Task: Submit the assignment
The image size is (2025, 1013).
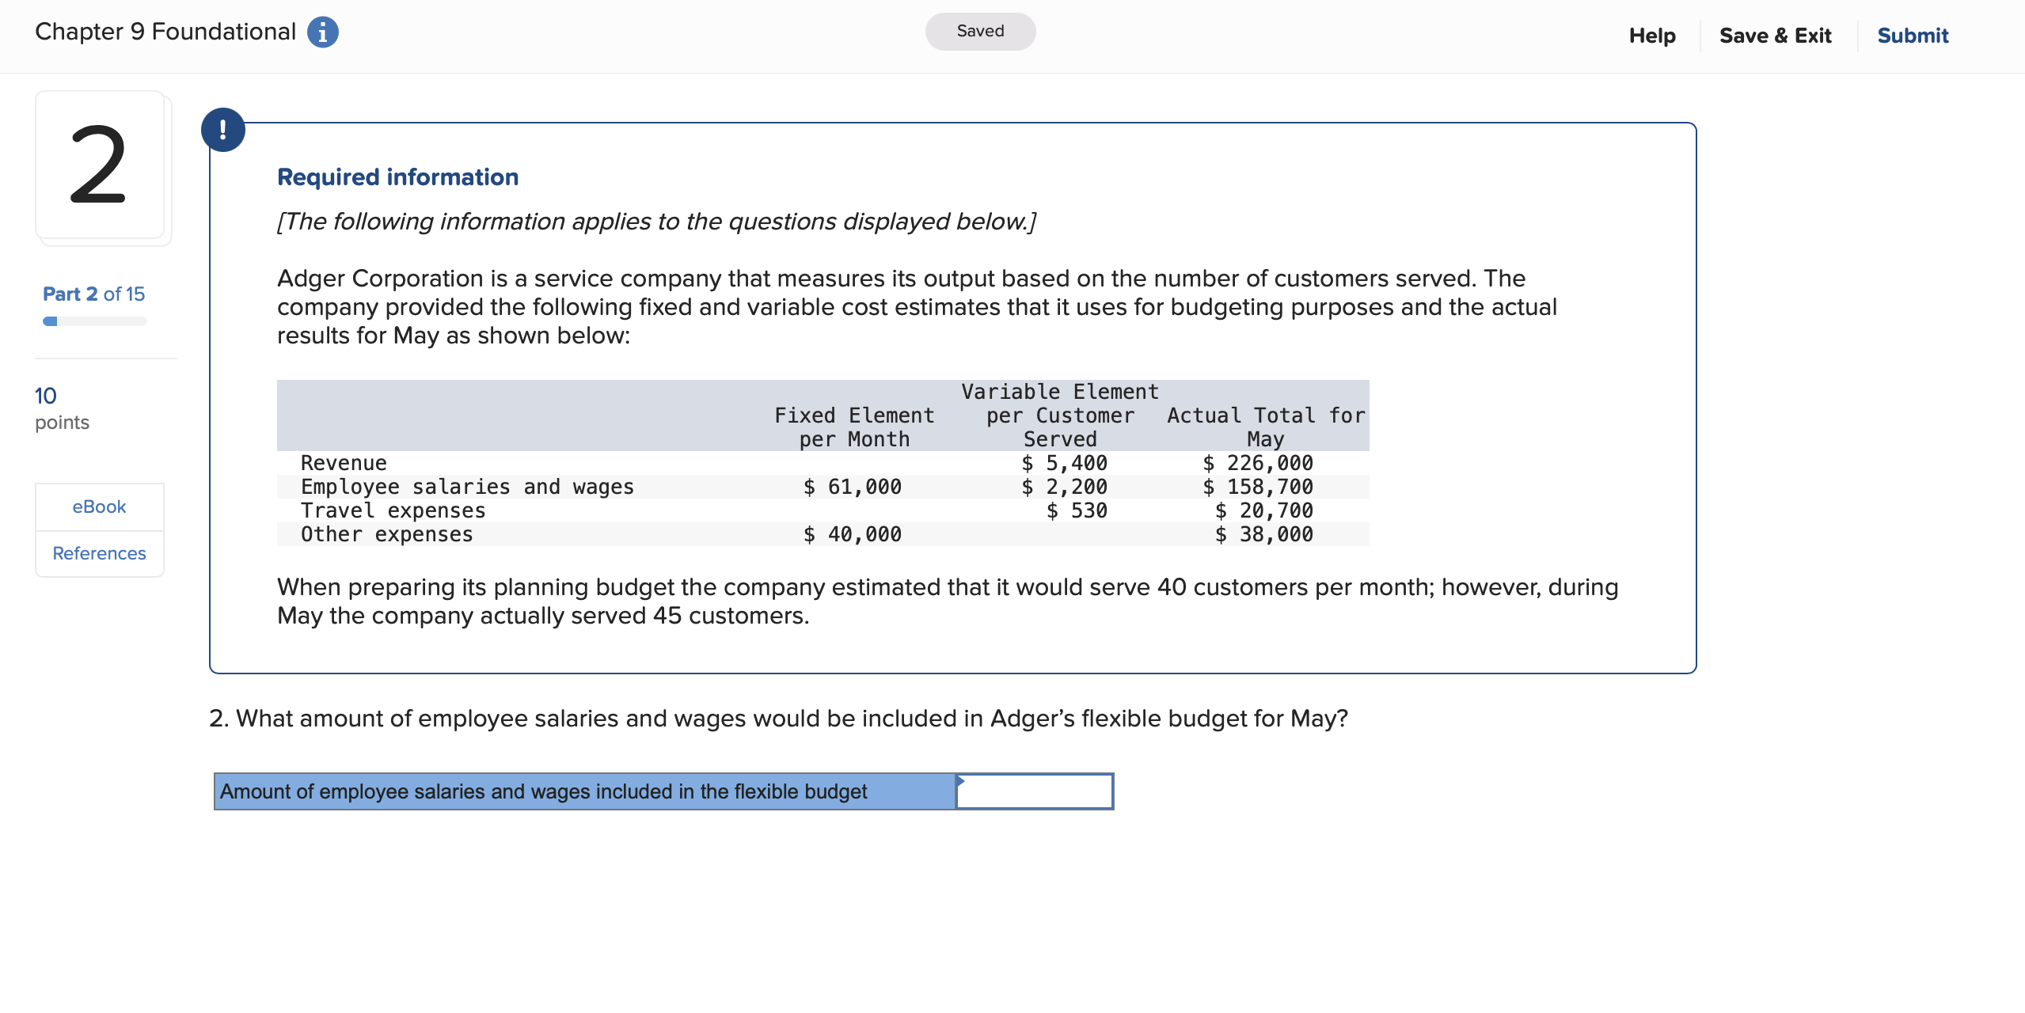Action: click(x=1913, y=35)
